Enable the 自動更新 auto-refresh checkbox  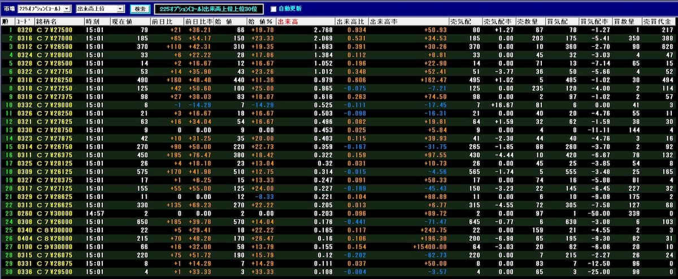pyautogui.click(x=274, y=9)
